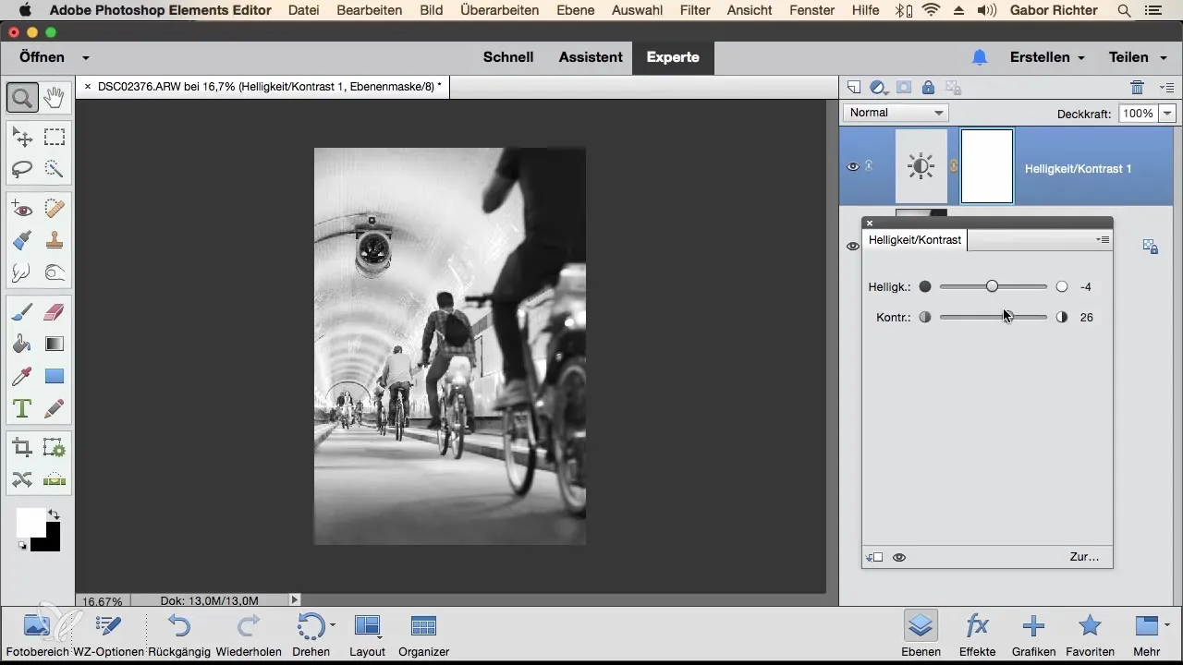Select the Move tool
This screenshot has width=1183, height=665.
click(22, 138)
